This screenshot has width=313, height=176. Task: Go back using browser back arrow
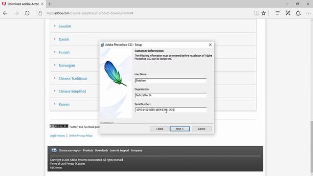tap(5, 13)
